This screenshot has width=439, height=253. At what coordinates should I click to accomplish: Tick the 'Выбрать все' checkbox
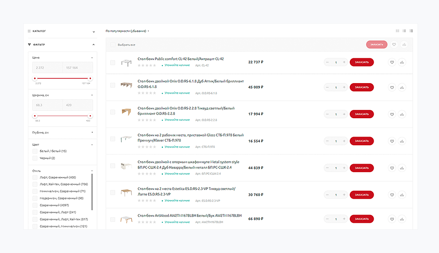click(x=113, y=45)
